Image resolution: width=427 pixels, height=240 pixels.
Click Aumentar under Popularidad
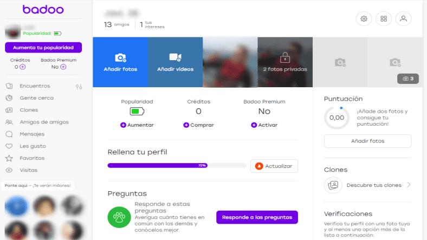(x=137, y=125)
